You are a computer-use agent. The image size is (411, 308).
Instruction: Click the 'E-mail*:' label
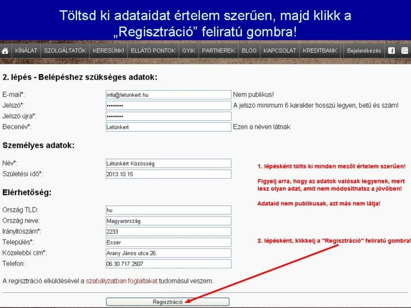pos(14,94)
